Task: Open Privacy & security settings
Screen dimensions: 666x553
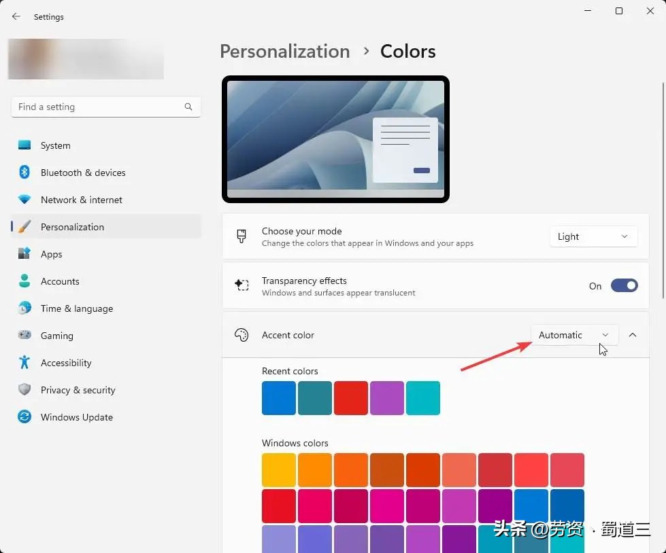Action: pos(78,390)
